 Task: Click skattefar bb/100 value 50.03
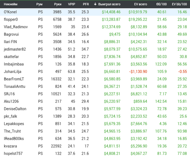[x=162, y=57]
